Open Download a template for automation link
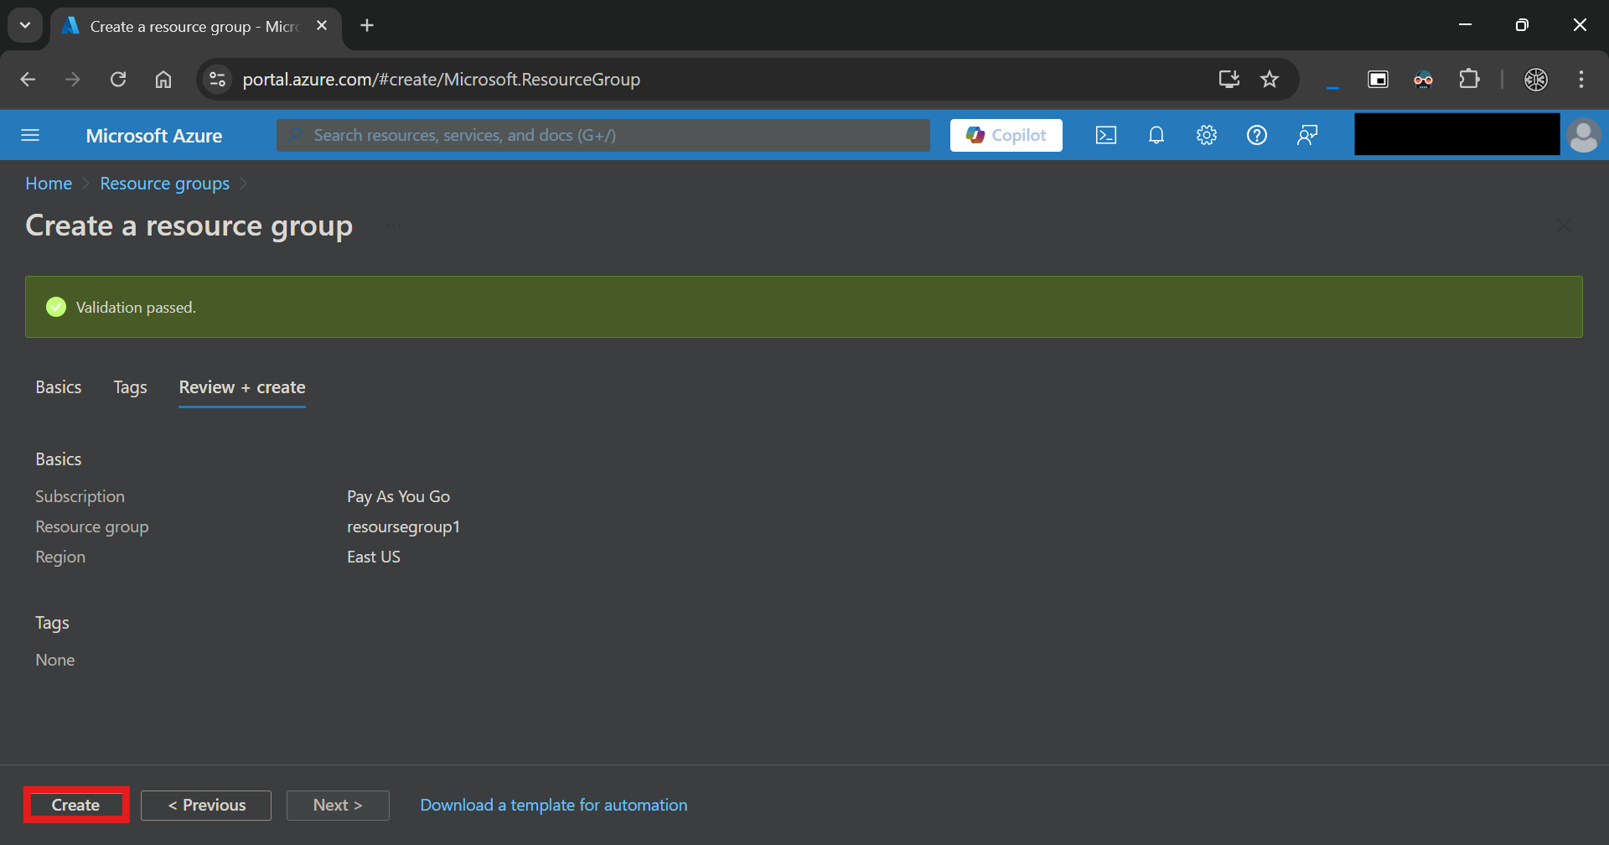This screenshot has height=845, width=1609. [553, 805]
